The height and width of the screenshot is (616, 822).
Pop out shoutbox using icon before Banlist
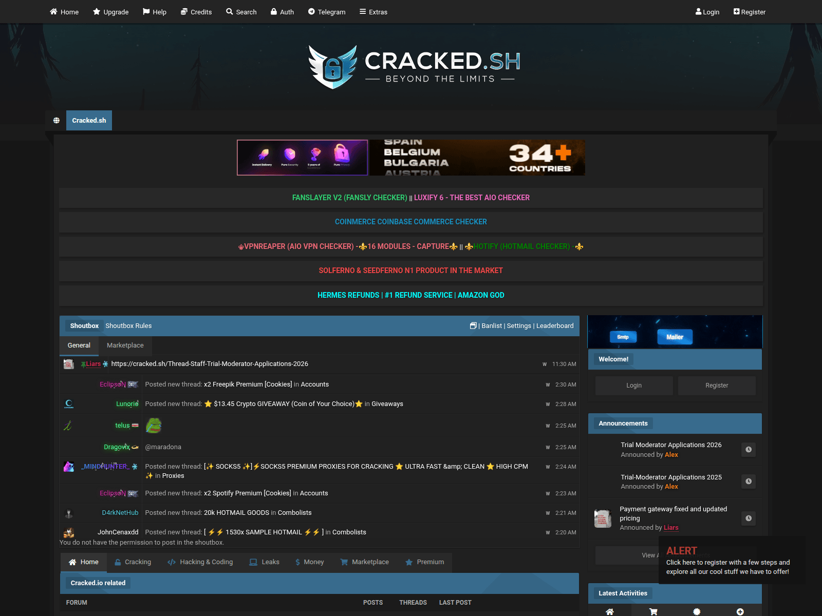(473, 325)
